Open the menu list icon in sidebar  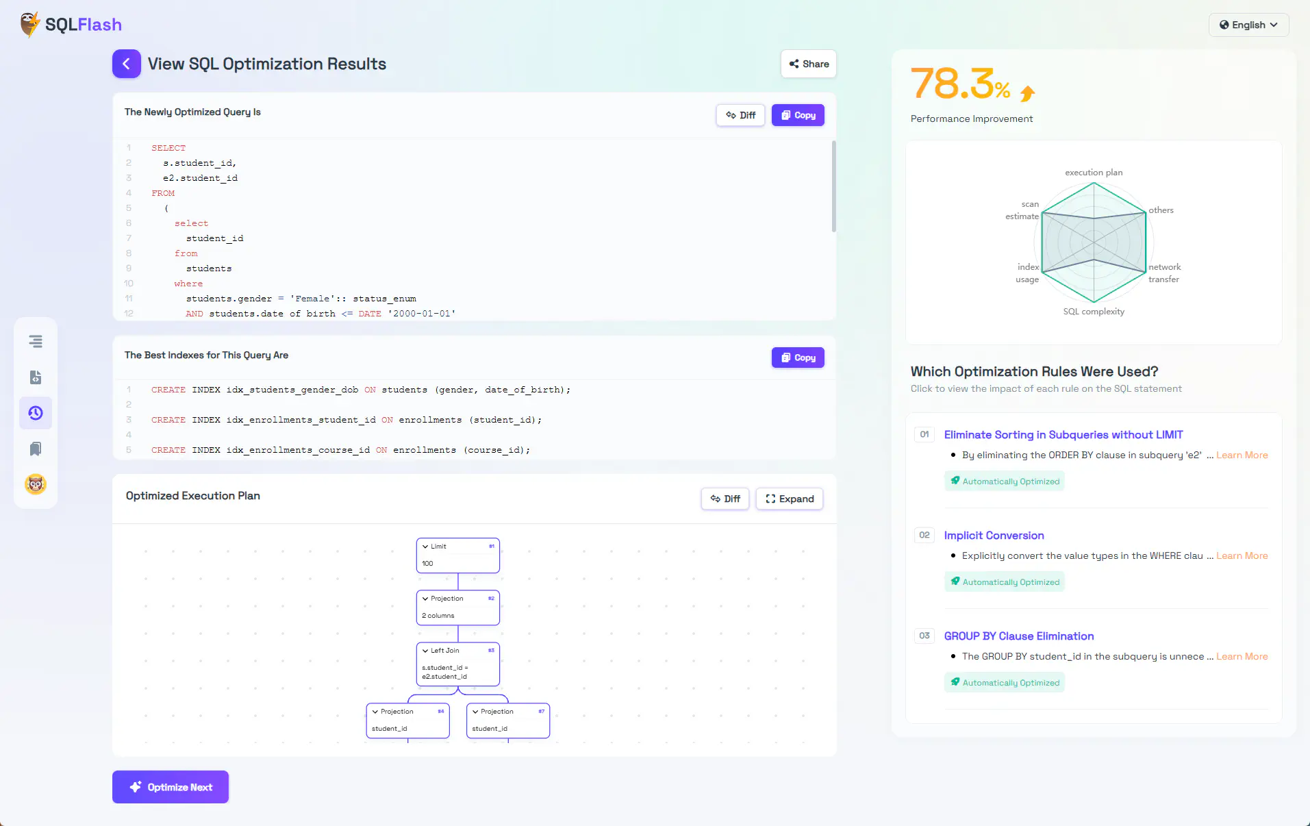click(x=36, y=341)
